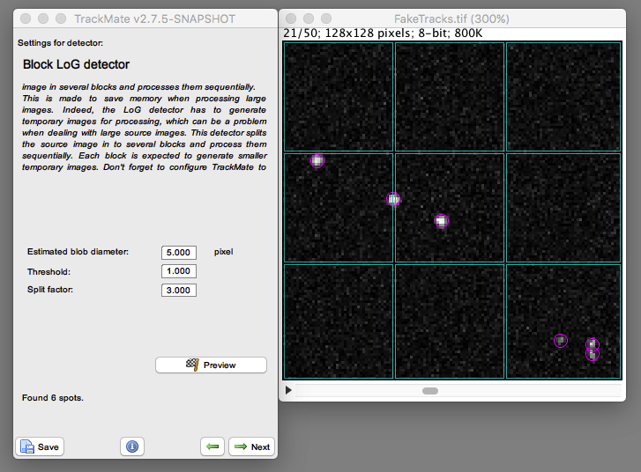Focus the Threshold value field
This screenshot has height=472, width=641.
179,271
